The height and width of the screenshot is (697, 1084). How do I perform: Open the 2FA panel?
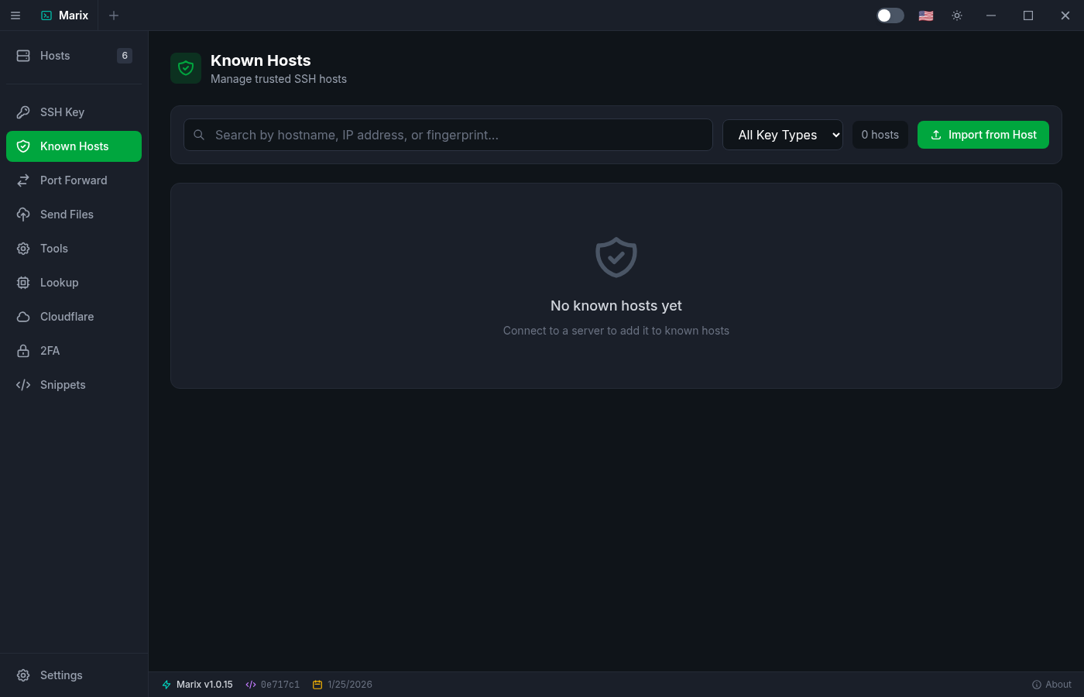point(50,350)
